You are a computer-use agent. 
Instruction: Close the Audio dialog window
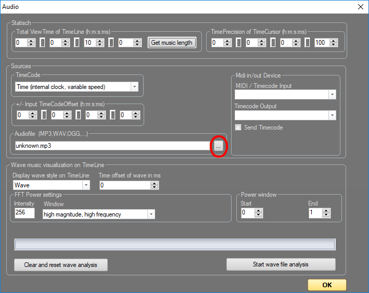click(360, 7)
